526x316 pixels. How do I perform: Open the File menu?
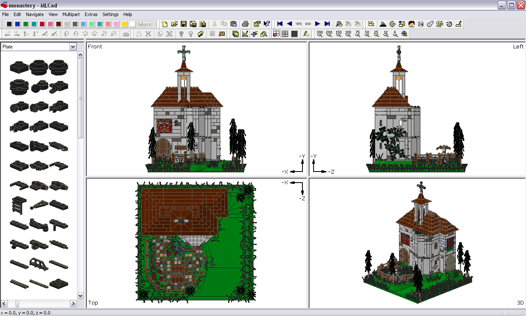(5, 14)
